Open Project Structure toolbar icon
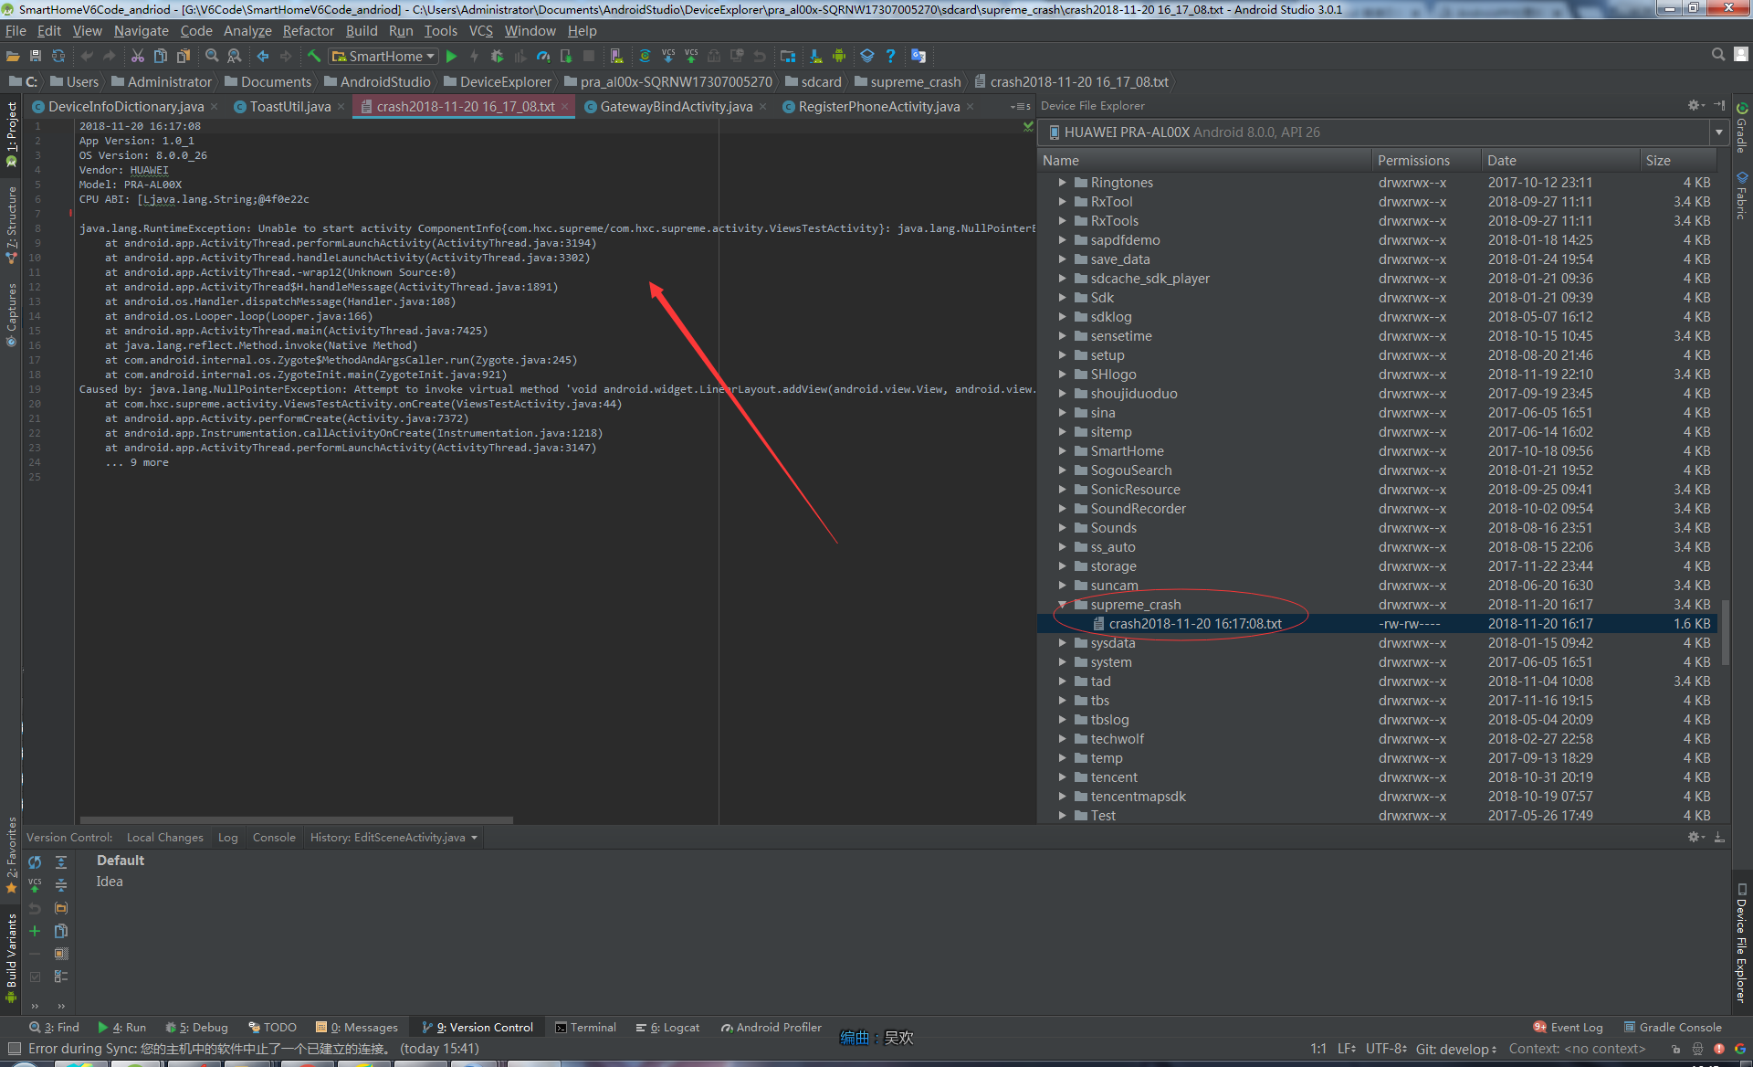This screenshot has height=1067, width=1753. coord(788,57)
